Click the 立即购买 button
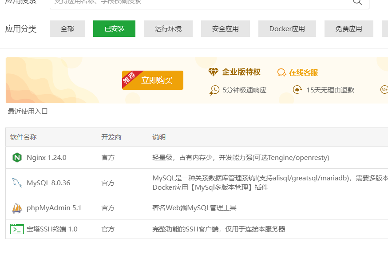 tap(153, 80)
